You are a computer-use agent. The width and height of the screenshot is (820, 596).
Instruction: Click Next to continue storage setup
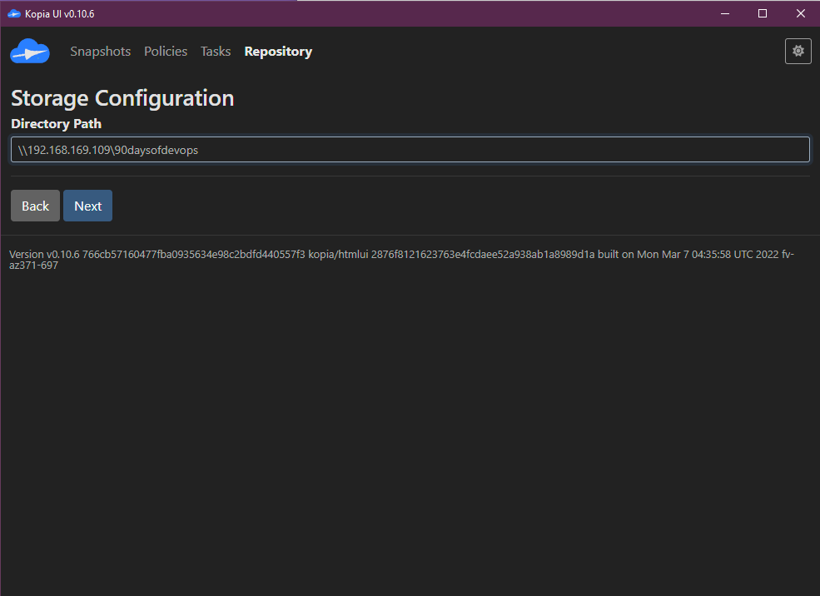click(x=87, y=206)
